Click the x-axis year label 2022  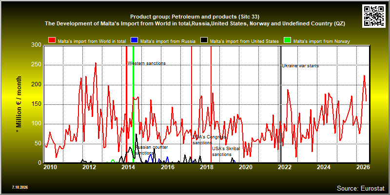[284, 167]
